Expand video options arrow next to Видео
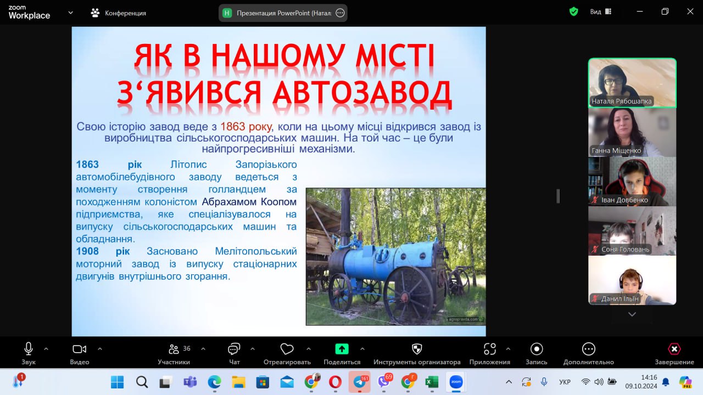The image size is (703, 395). pyautogui.click(x=100, y=348)
